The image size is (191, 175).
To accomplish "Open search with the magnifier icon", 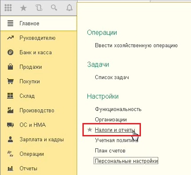I will click(54, 8).
